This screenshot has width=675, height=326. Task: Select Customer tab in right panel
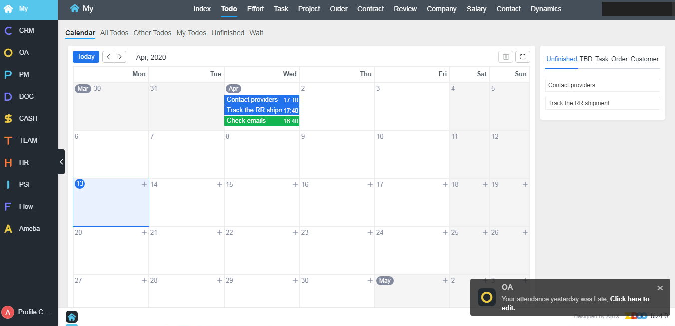tap(645, 59)
